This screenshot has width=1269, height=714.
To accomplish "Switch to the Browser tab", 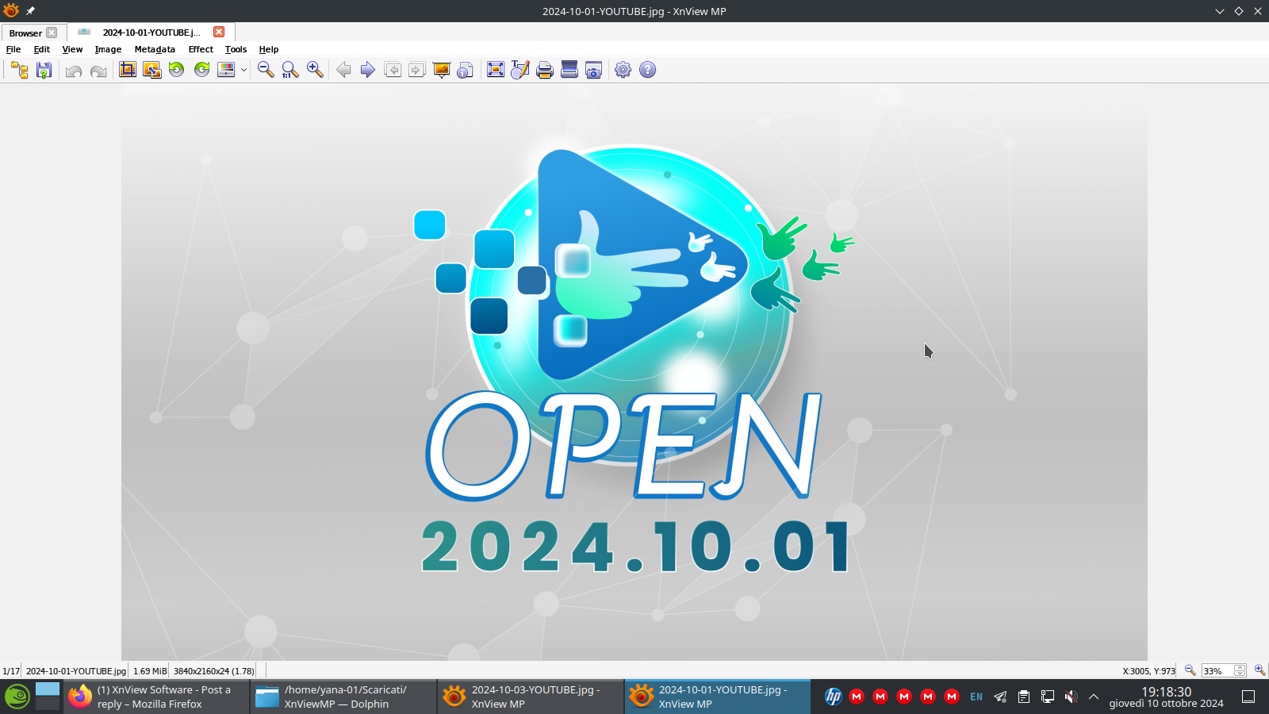I will (25, 33).
